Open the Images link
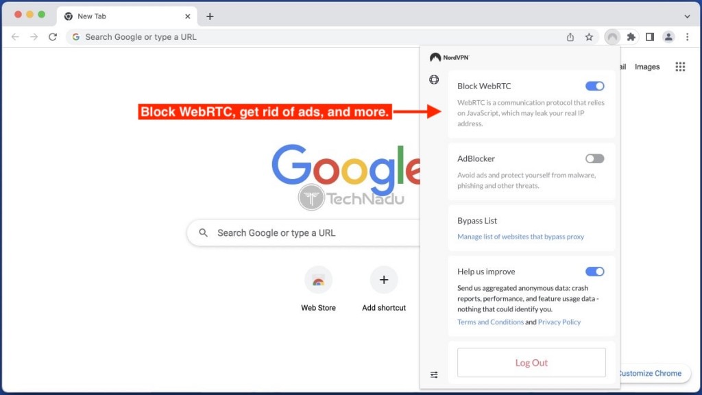This screenshot has height=395, width=702. [x=647, y=67]
